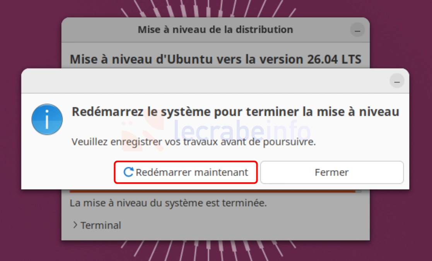Image resolution: width=432 pixels, height=261 pixels.
Task: Expand the Terminal section chevron
Action: 75,225
